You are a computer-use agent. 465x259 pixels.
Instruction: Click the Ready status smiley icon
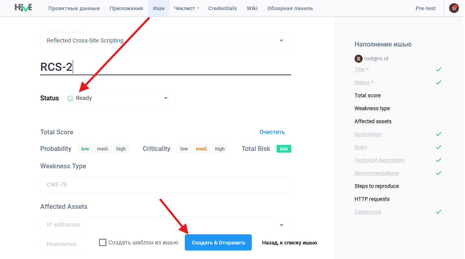(70, 98)
